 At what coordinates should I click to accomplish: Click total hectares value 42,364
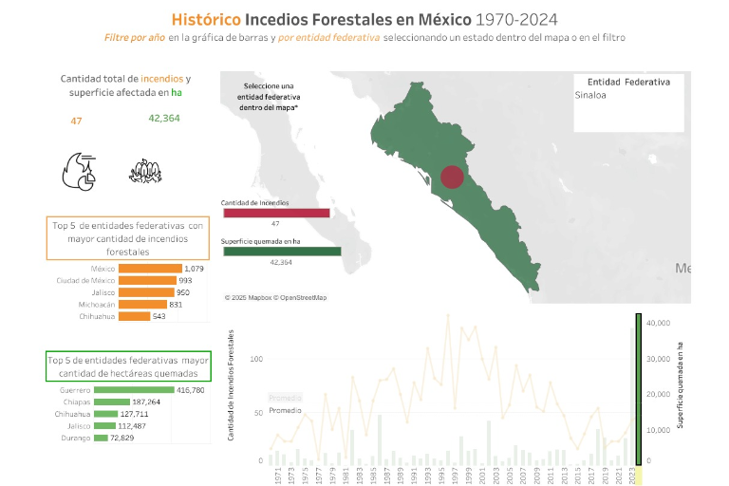(x=164, y=119)
